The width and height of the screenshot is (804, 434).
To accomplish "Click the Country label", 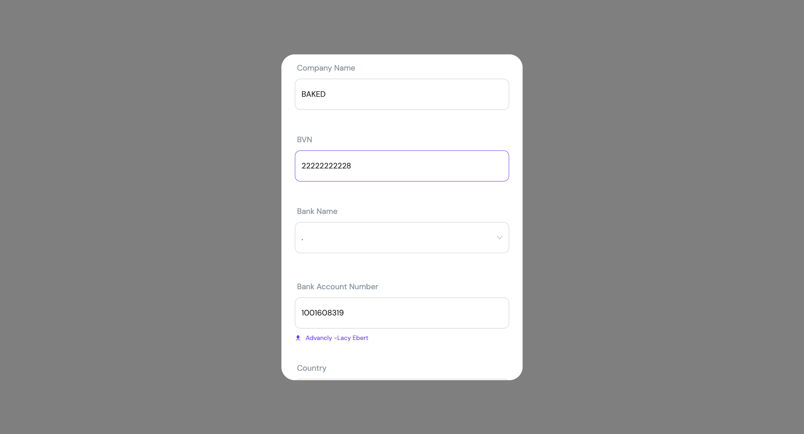I will 312,368.
